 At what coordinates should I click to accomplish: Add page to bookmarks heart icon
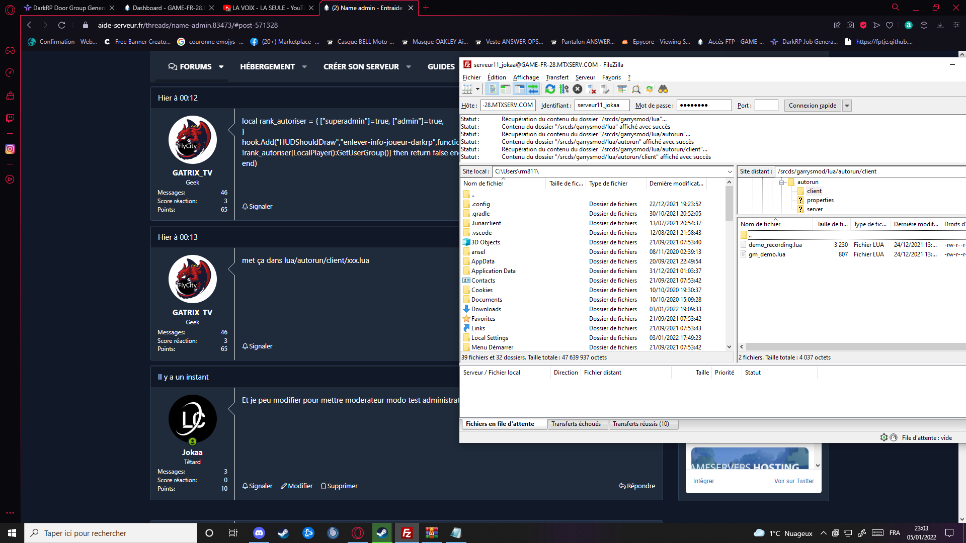pos(890,25)
